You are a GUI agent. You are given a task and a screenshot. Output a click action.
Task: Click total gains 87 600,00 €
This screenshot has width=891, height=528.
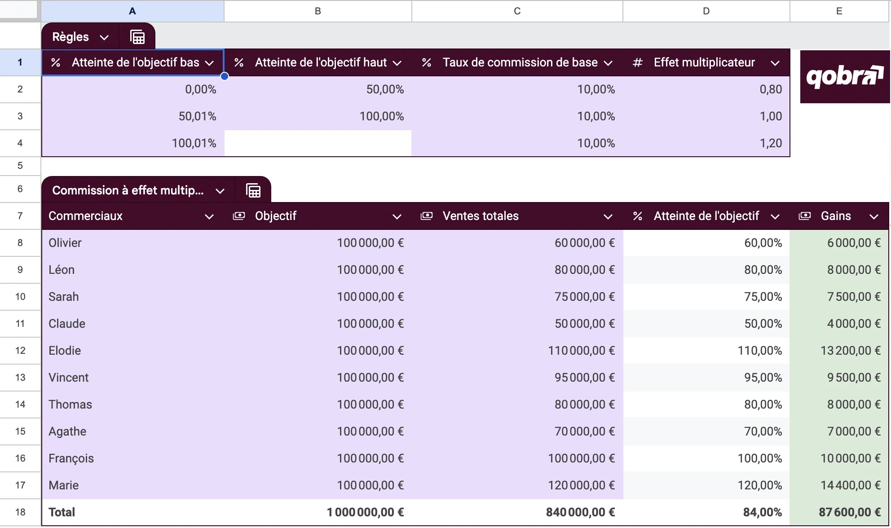(839, 512)
